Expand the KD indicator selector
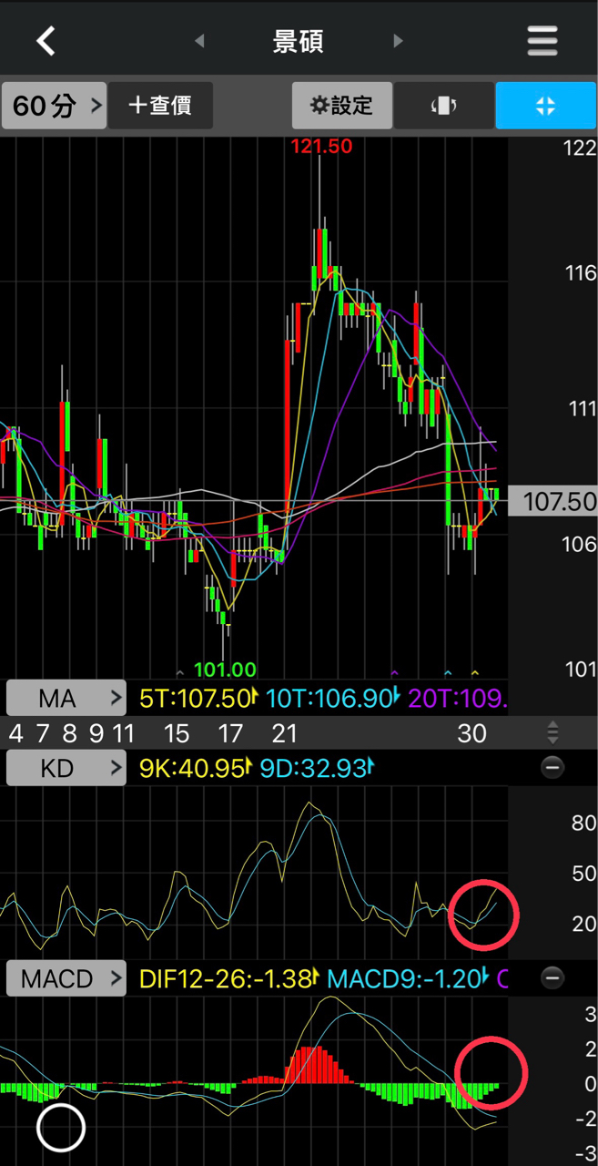Screen dimensions: 598x1166 66,768
